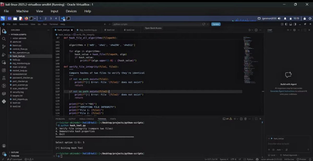This screenshot has height=161, width=313.
Task: Toggle Auto mode in the chat input
Action: [x=279, y=150]
